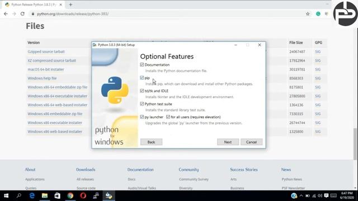This screenshot has height=201, width=358.
Task: Open File Explorer from taskbar
Action: [45, 195]
